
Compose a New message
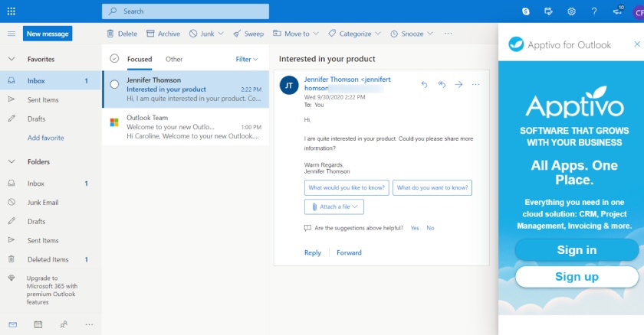point(48,34)
